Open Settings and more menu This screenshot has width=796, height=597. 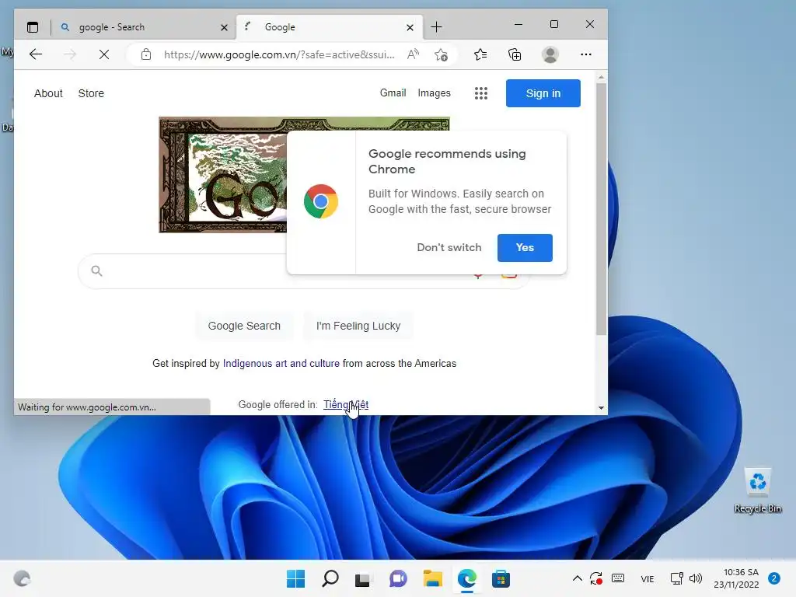click(x=586, y=54)
